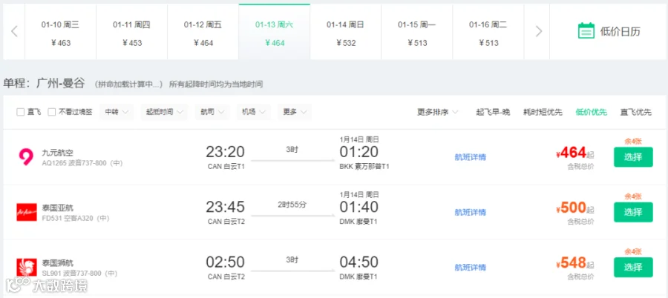The width and height of the screenshot is (668, 298).
Task: Open the green low-price calendar icon
Action: coord(586,31)
